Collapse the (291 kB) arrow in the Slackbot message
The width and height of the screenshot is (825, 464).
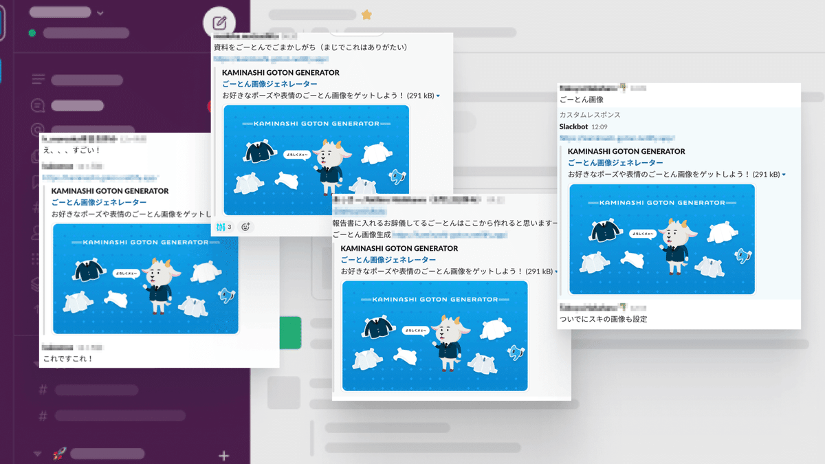pos(784,175)
